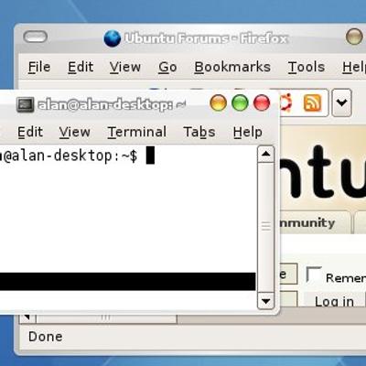
Task: Click the terminal vertical scrollbar handle
Action: click(x=265, y=226)
